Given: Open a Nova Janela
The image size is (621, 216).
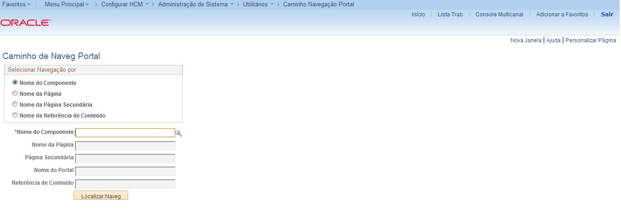Looking at the screenshot, I should [x=526, y=40].
